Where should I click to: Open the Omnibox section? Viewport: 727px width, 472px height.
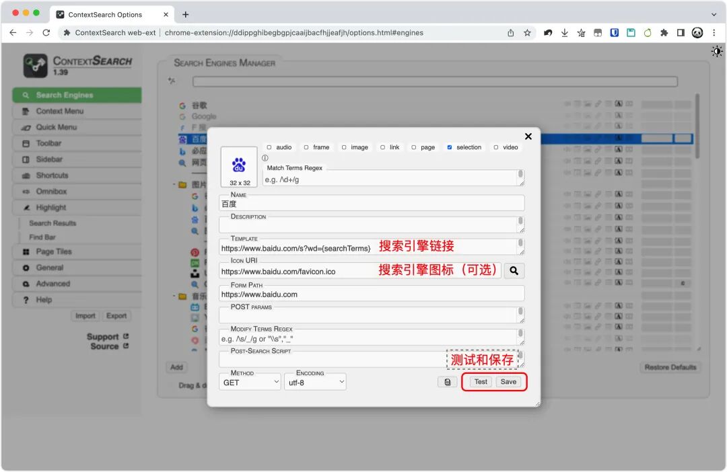(x=77, y=192)
